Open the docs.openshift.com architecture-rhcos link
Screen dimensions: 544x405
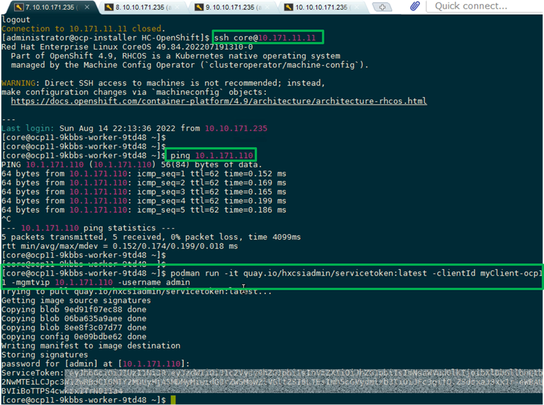(x=218, y=101)
